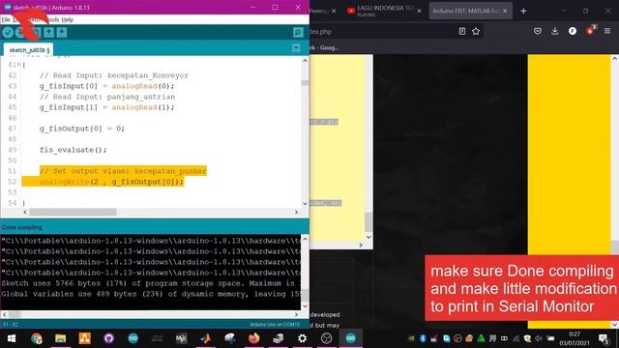Bookmark this page with the star icon
Viewport: 619px width, 348px height.
[x=476, y=31]
